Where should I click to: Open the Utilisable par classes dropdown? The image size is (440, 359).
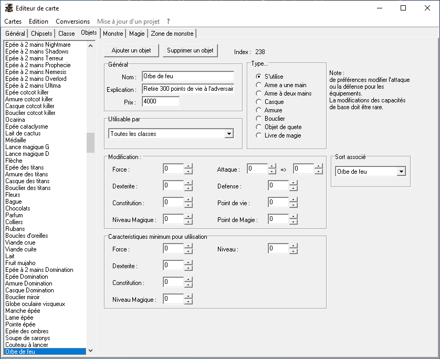[228, 134]
